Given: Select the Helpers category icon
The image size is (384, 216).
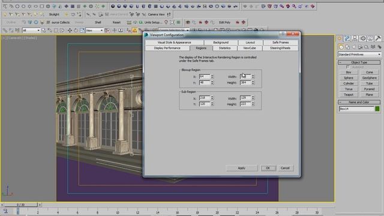Looking at the screenshot, I should [367, 47].
